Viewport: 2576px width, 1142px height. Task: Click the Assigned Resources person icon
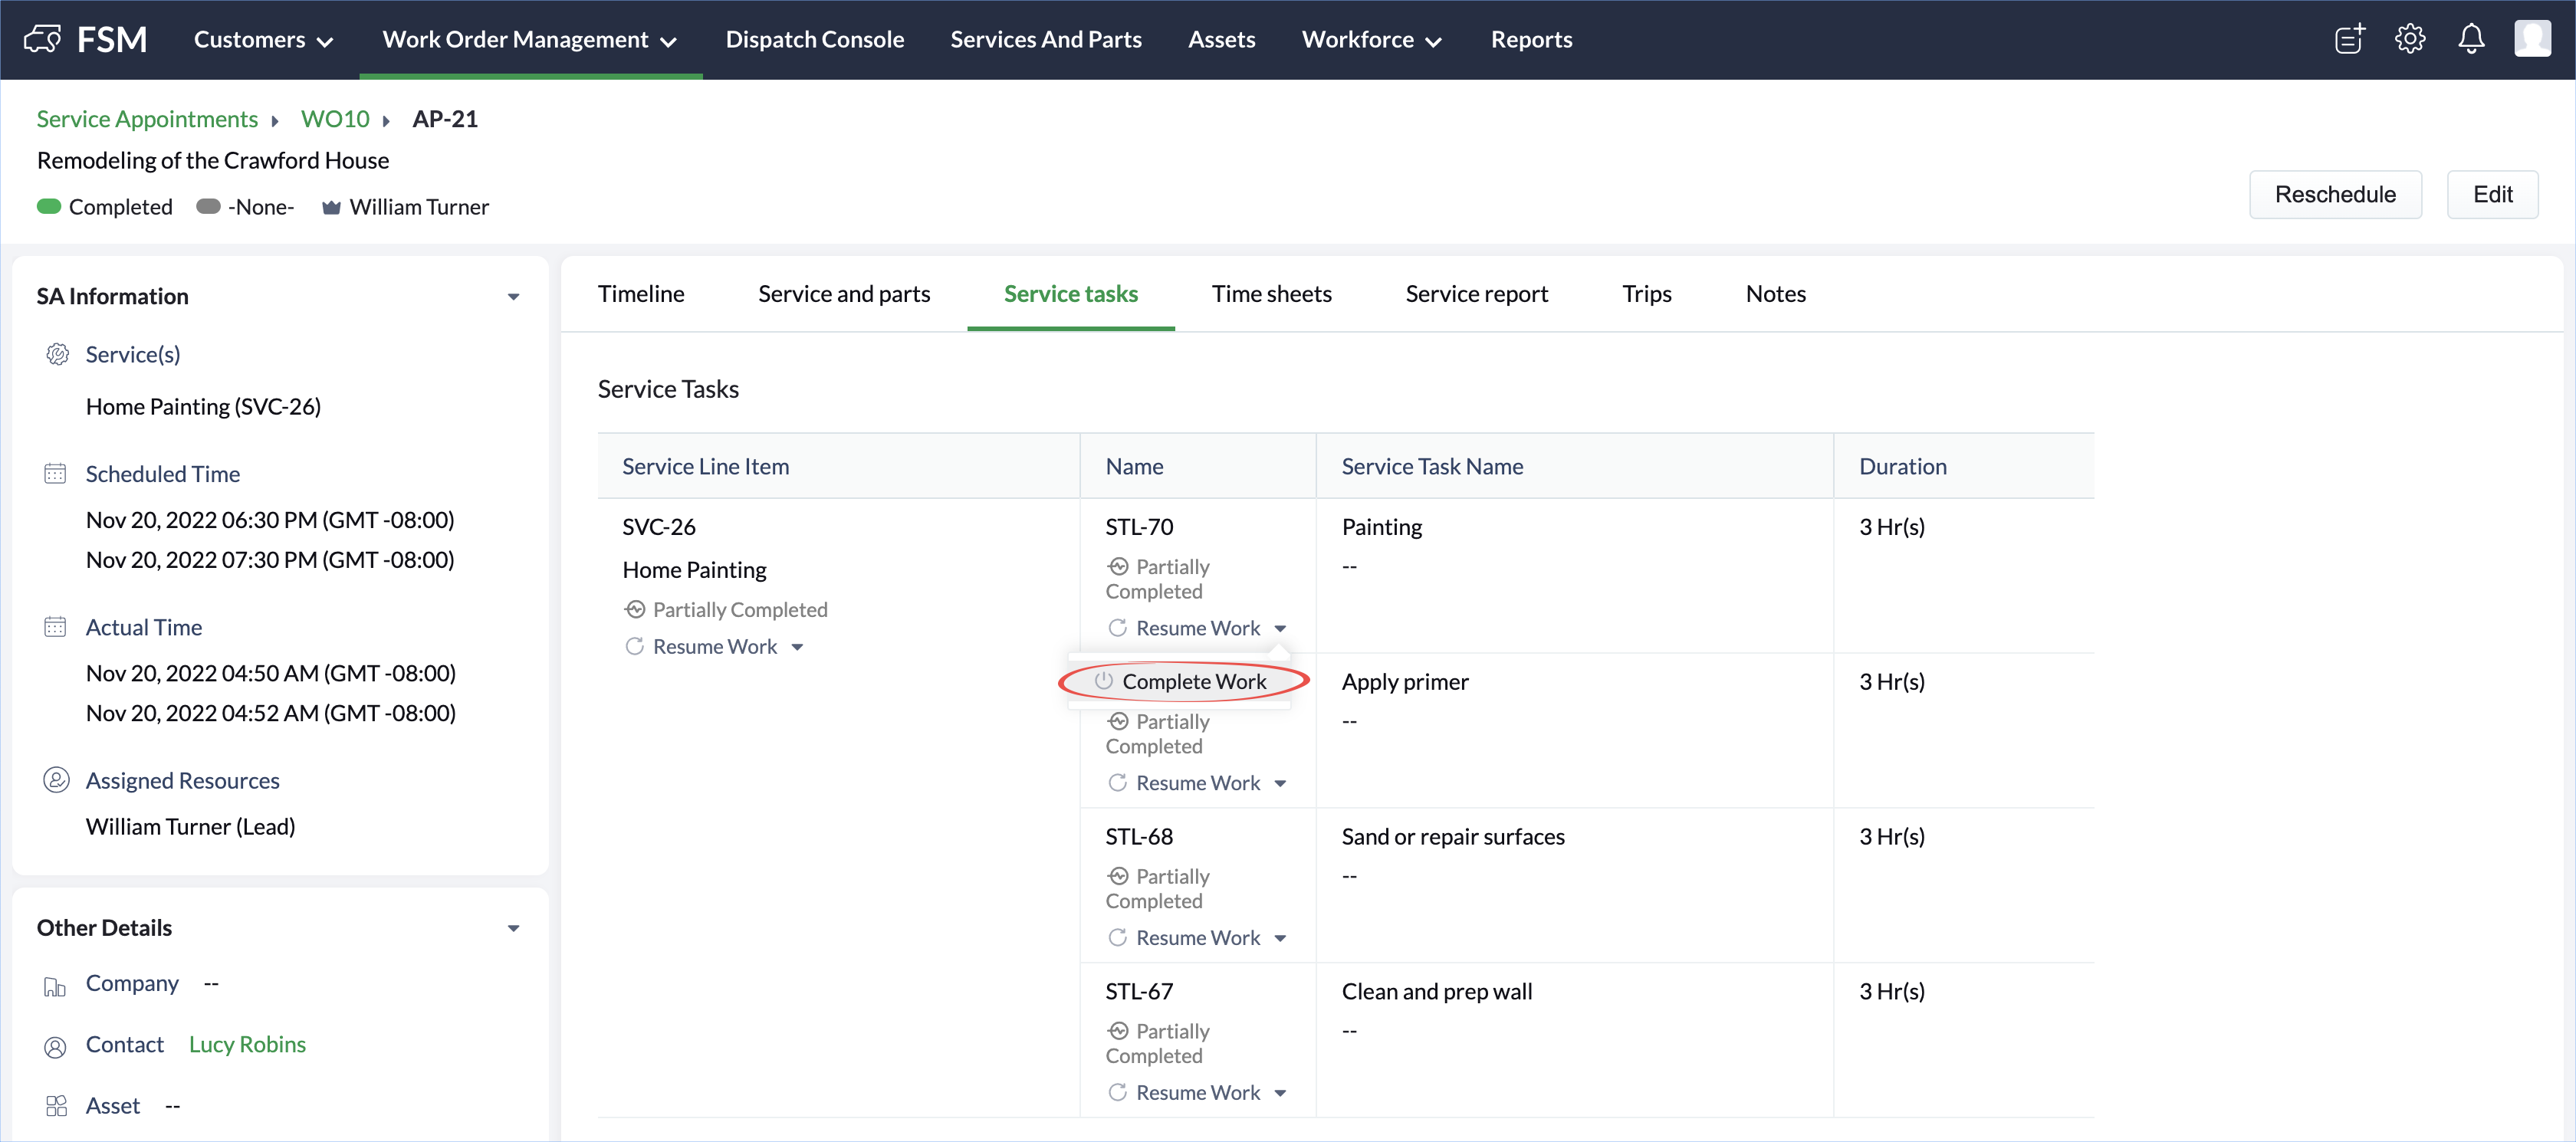tap(56, 780)
